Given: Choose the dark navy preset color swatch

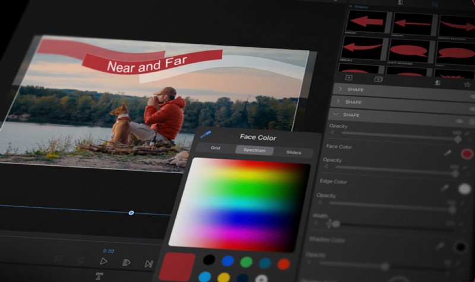Looking at the screenshot, I should point(242,278).
